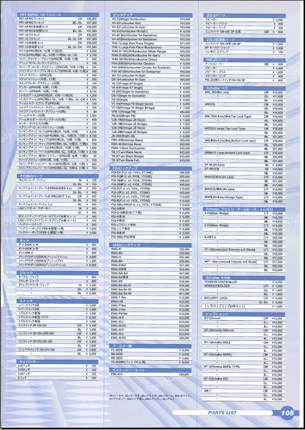This screenshot has width=305, height=430.
Task: Select the GB-7 row
Action: [244, 391]
